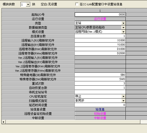Click the pink 运行设置 button

click(x=100, y=19)
